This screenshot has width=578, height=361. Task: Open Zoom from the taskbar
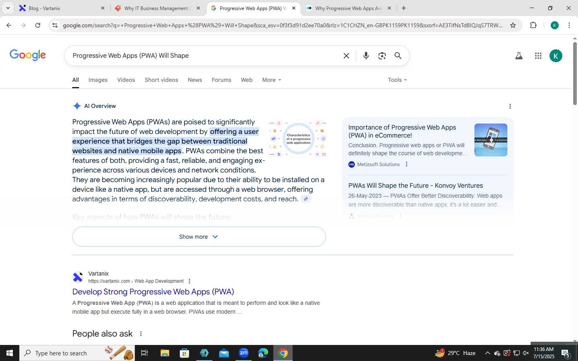[x=243, y=353]
